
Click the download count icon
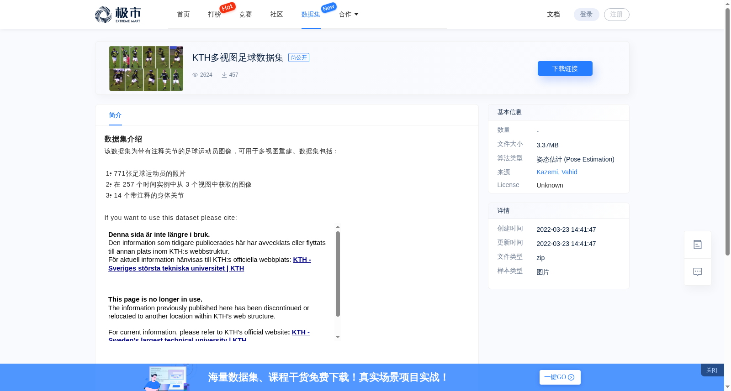224,75
